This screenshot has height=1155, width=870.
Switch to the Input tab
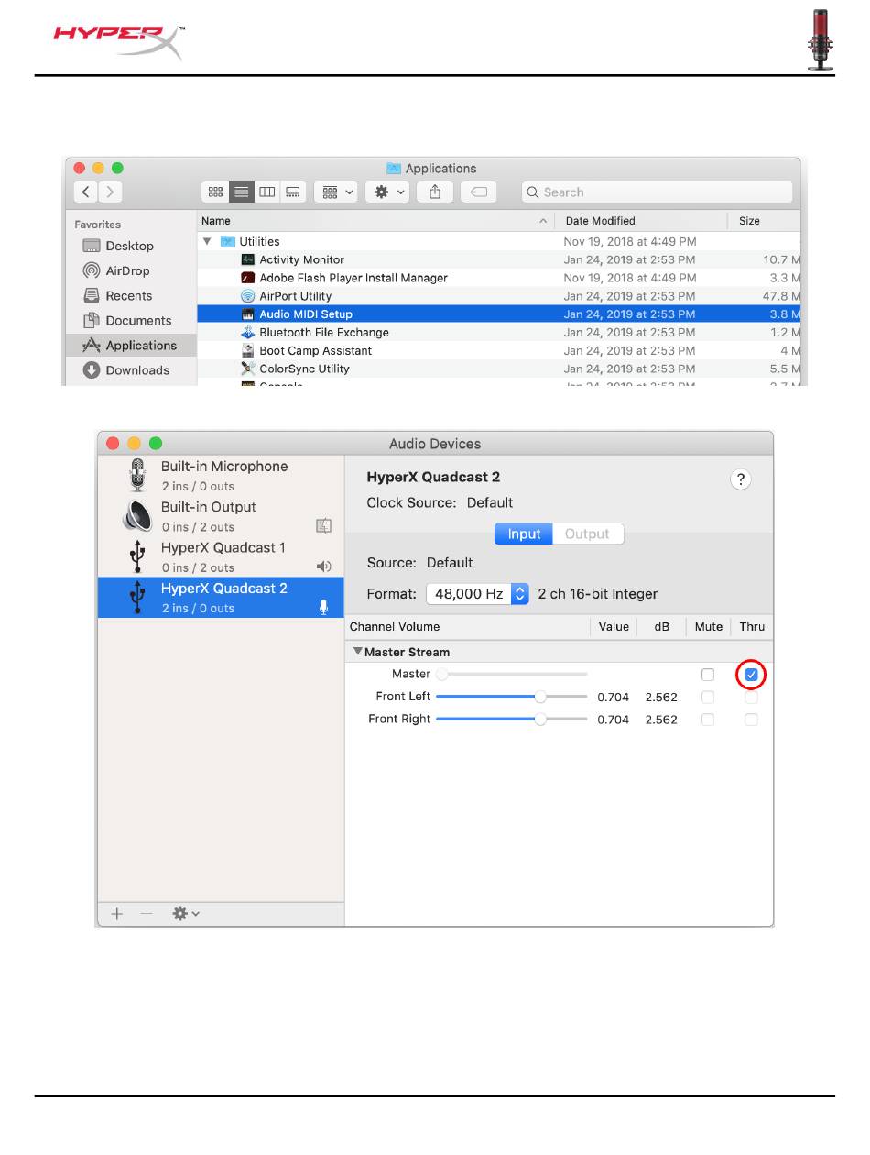pyautogui.click(x=524, y=533)
